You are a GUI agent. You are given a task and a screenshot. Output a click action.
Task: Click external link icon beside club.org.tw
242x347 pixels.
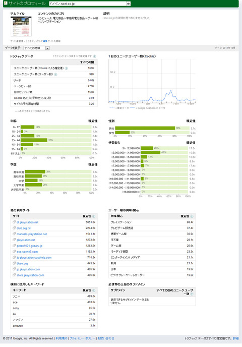pos(14,228)
